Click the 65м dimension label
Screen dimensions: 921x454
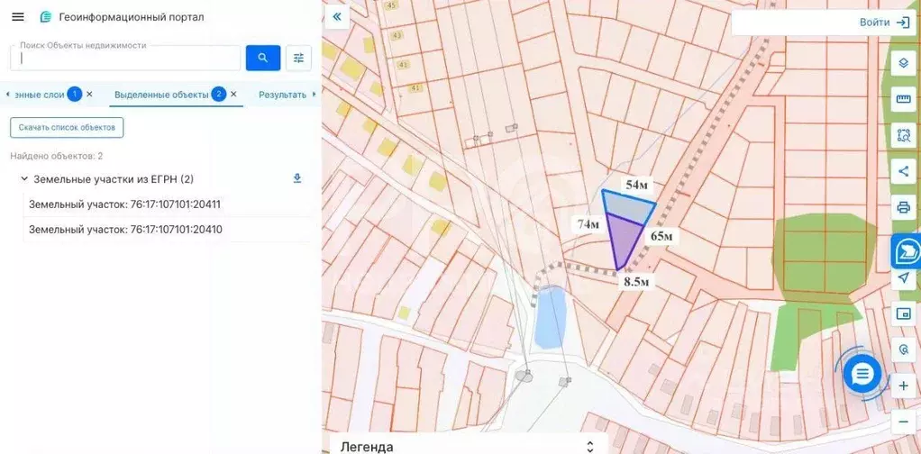point(661,236)
